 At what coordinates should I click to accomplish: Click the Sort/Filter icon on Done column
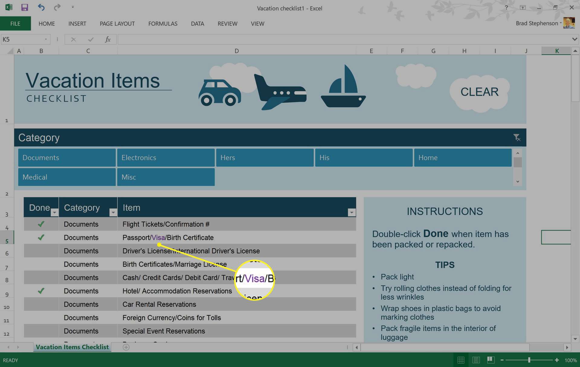[53, 212]
